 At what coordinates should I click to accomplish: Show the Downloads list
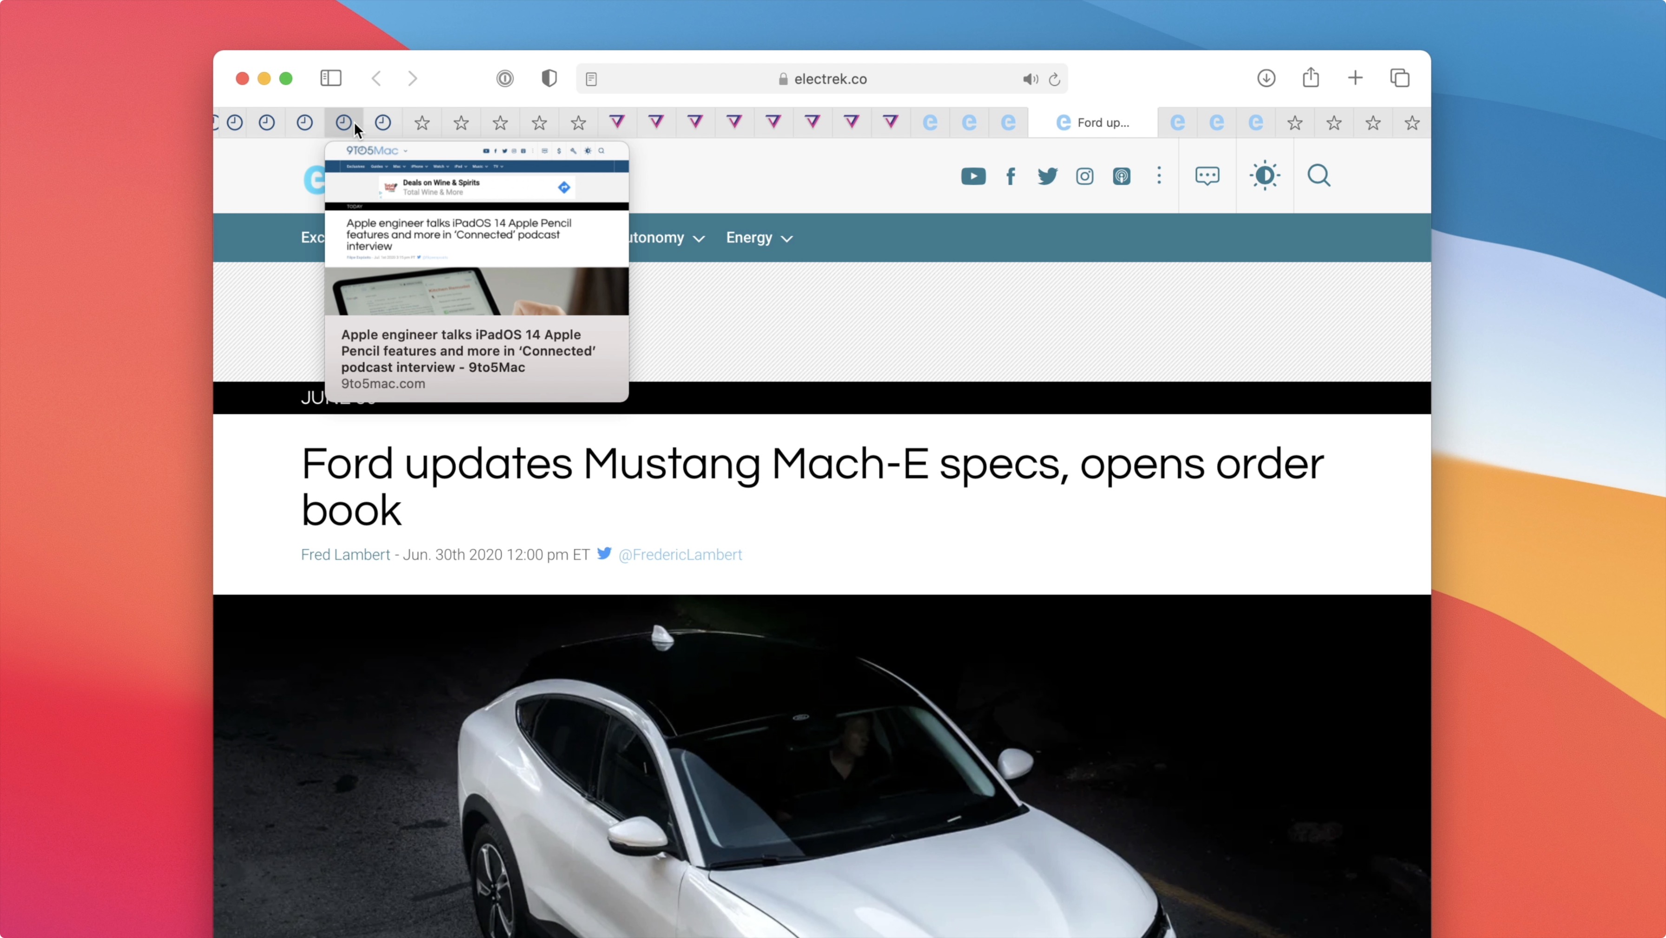click(x=1266, y=78)
